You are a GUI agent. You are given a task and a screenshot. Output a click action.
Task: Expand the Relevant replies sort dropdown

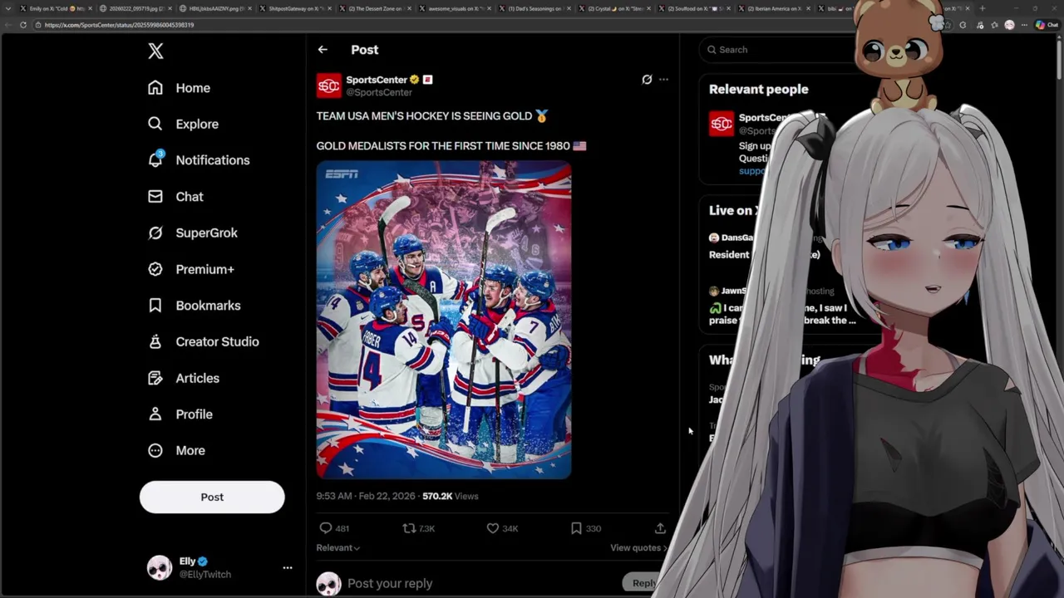coord(338,548)
